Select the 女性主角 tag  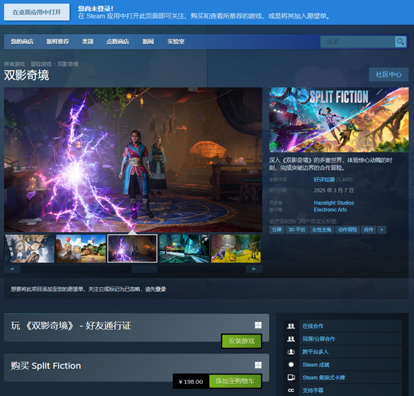click(322, 230)
